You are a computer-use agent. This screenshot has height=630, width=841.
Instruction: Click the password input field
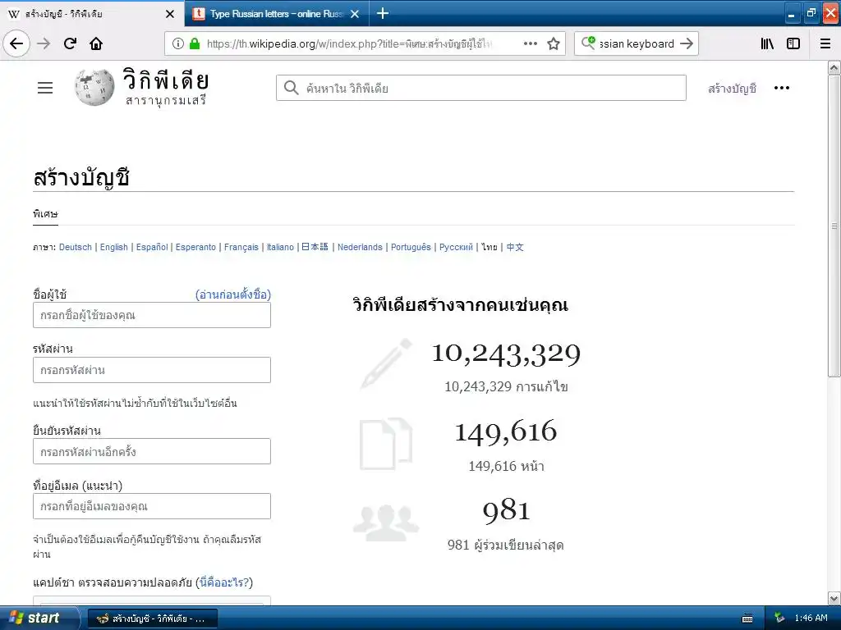click(152, 370)
